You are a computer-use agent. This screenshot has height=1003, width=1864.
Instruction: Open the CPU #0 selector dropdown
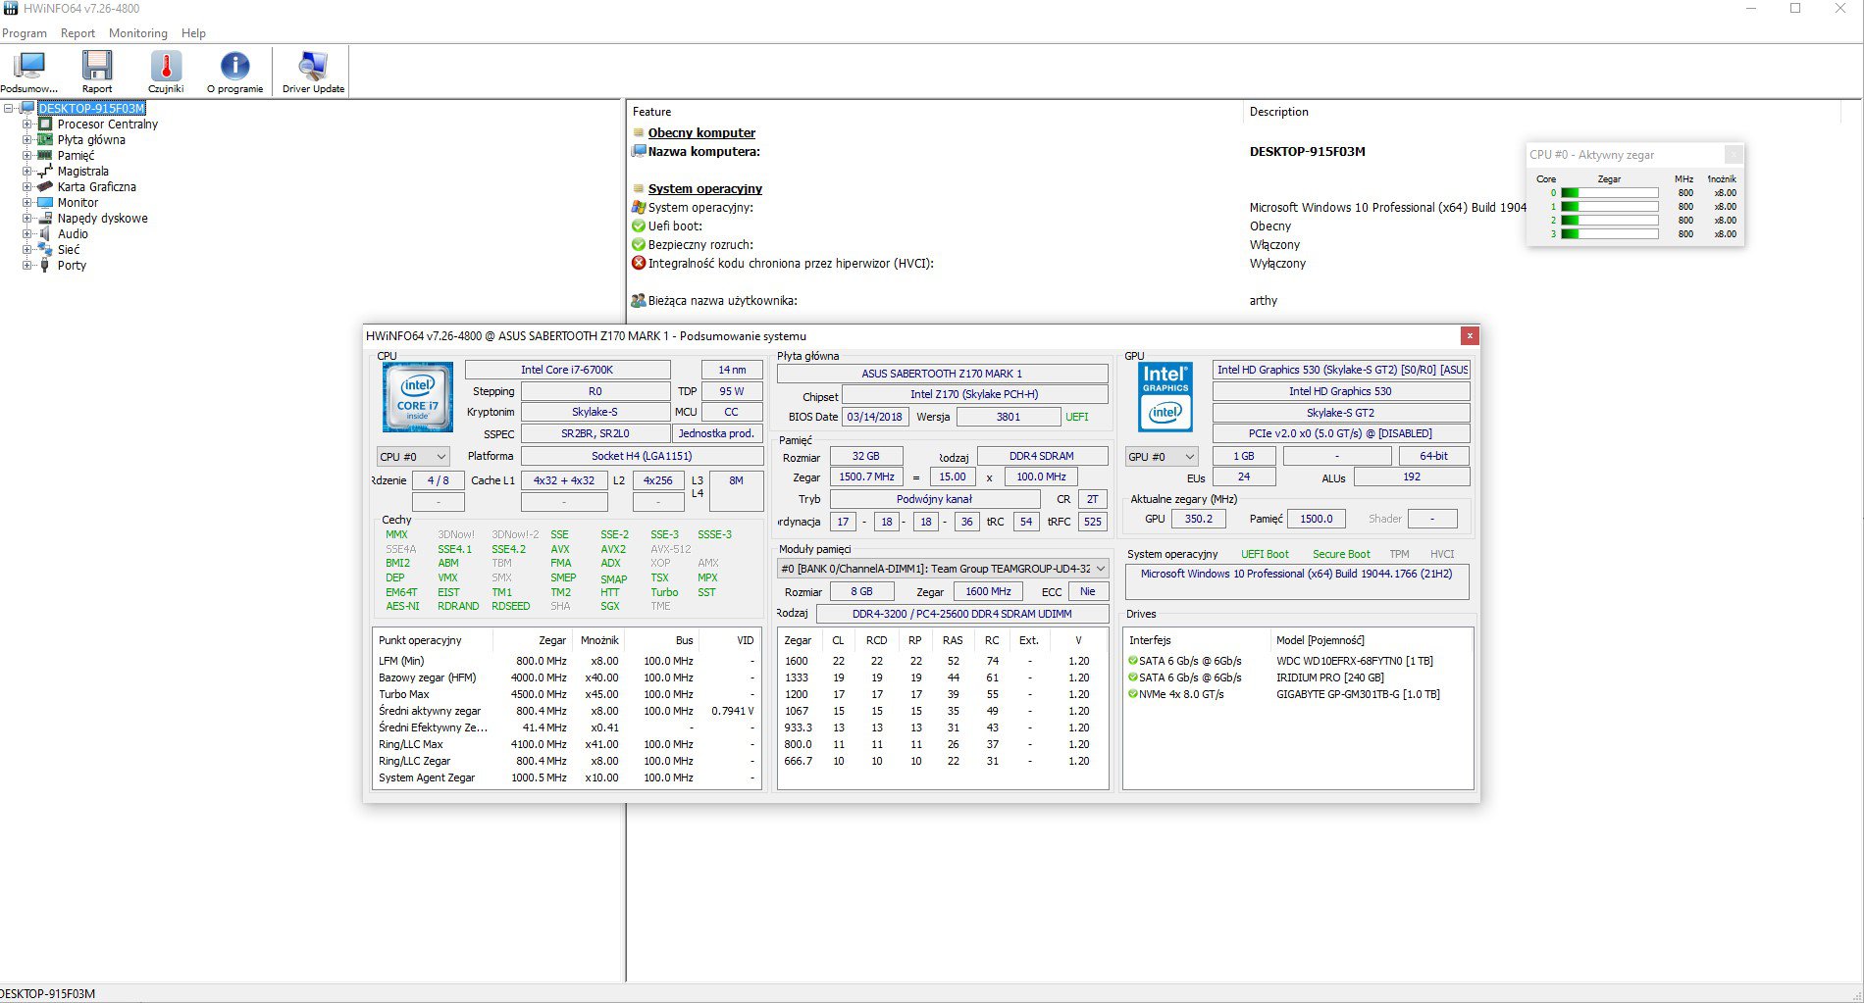(413, 456)
